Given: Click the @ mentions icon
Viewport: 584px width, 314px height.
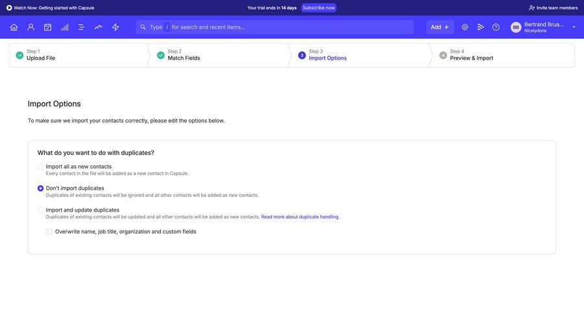Looking at the screenshot, I should (465, 27).
